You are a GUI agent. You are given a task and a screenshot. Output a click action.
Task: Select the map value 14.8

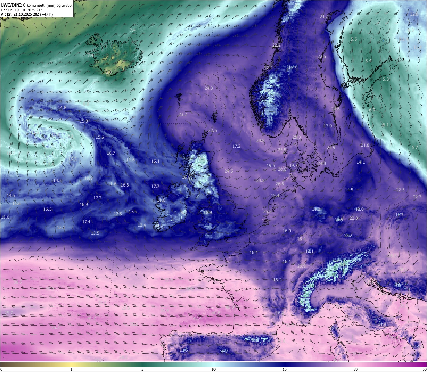[x=62, y=108]
